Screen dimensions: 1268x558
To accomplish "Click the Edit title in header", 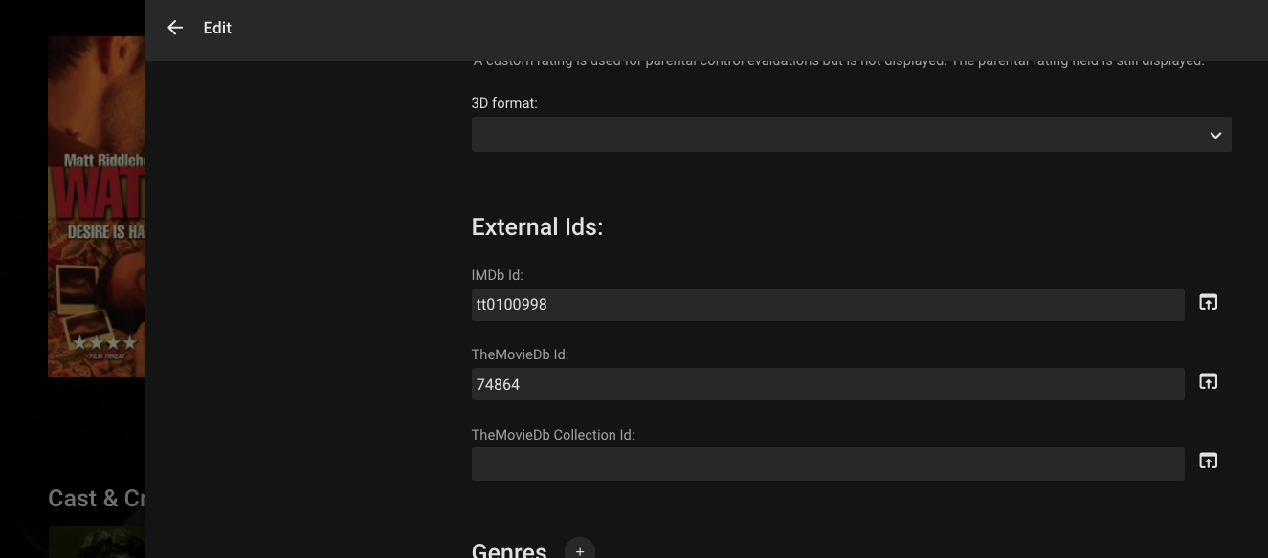I will [x=217, y=28].
